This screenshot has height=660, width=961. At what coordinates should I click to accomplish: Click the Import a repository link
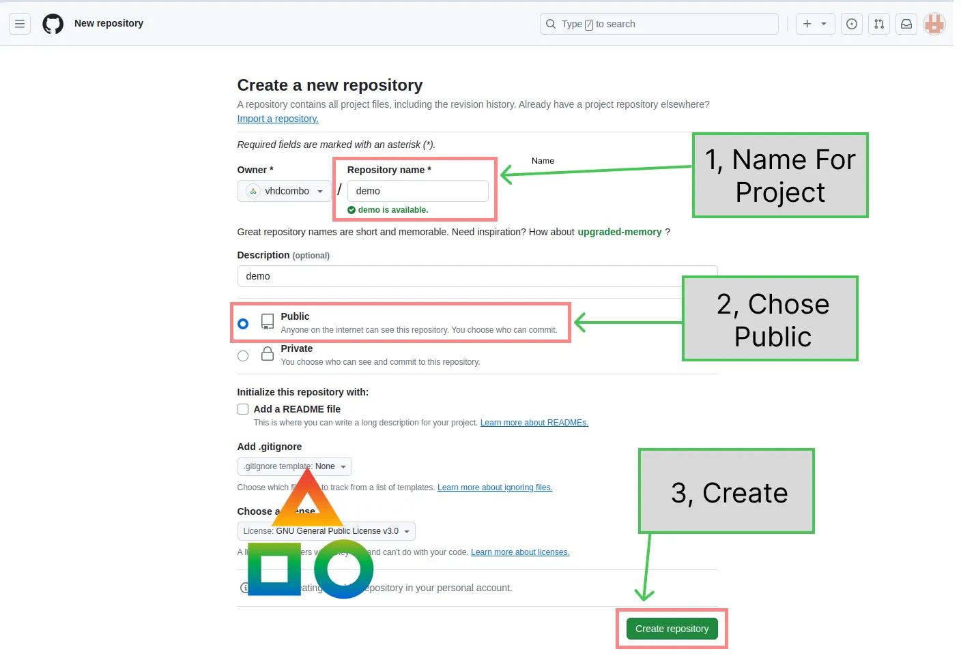point(278,119)
